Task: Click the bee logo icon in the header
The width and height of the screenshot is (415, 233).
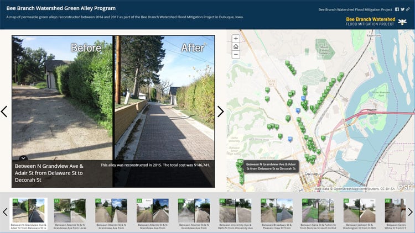Action: (x=403, y=22)
